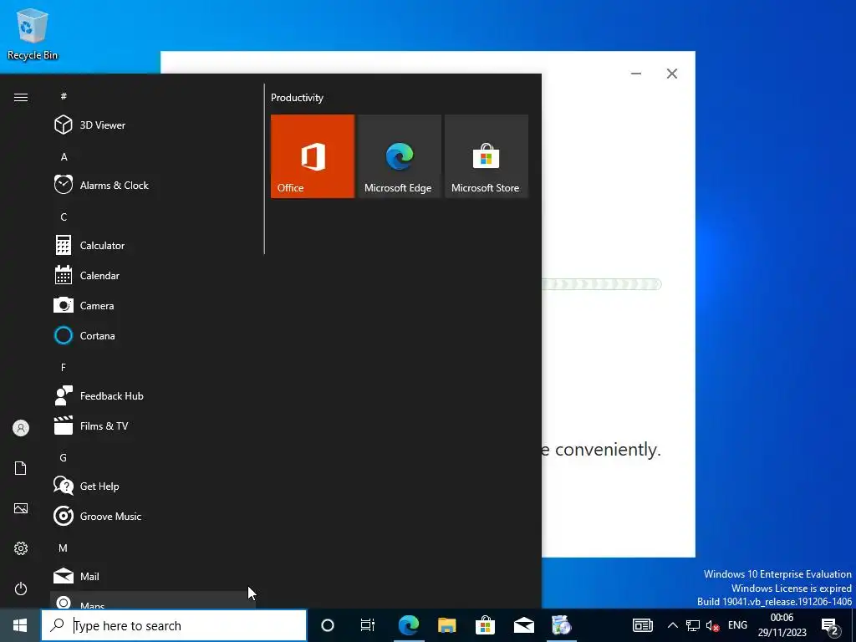Click the Windows Start button
Screen dimensions: 856x642
[x=20, y=625]
